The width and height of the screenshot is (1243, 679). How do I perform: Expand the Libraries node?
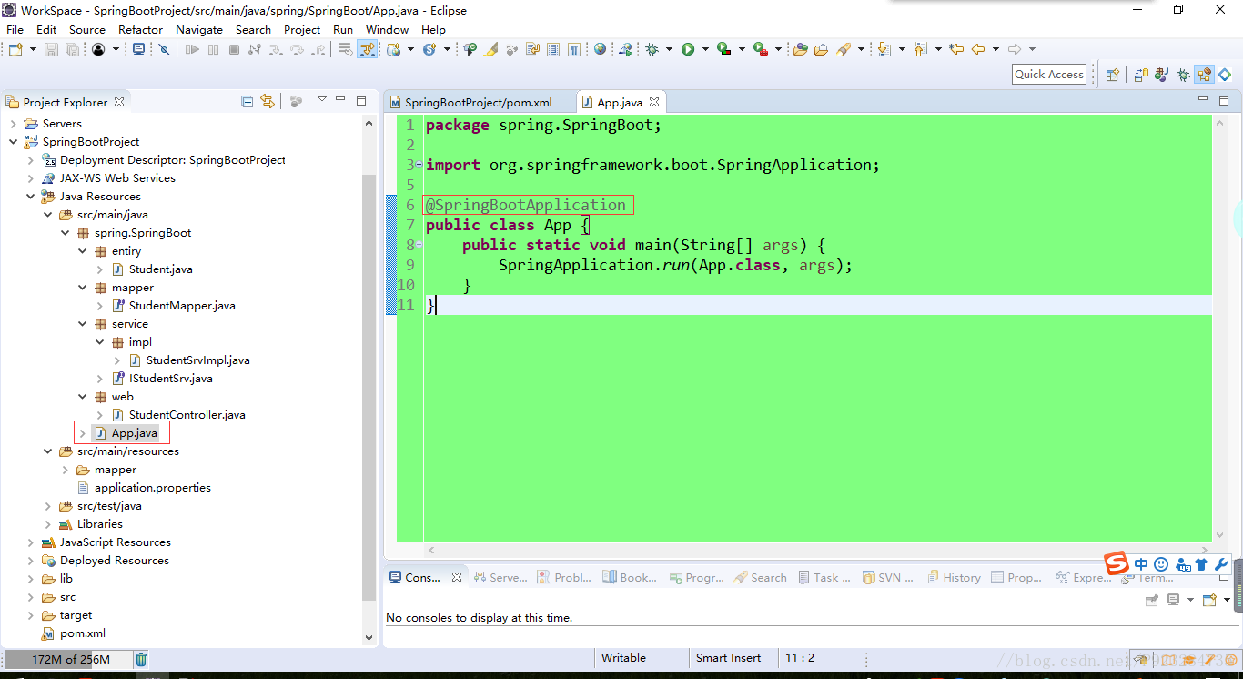coord(48,523)
